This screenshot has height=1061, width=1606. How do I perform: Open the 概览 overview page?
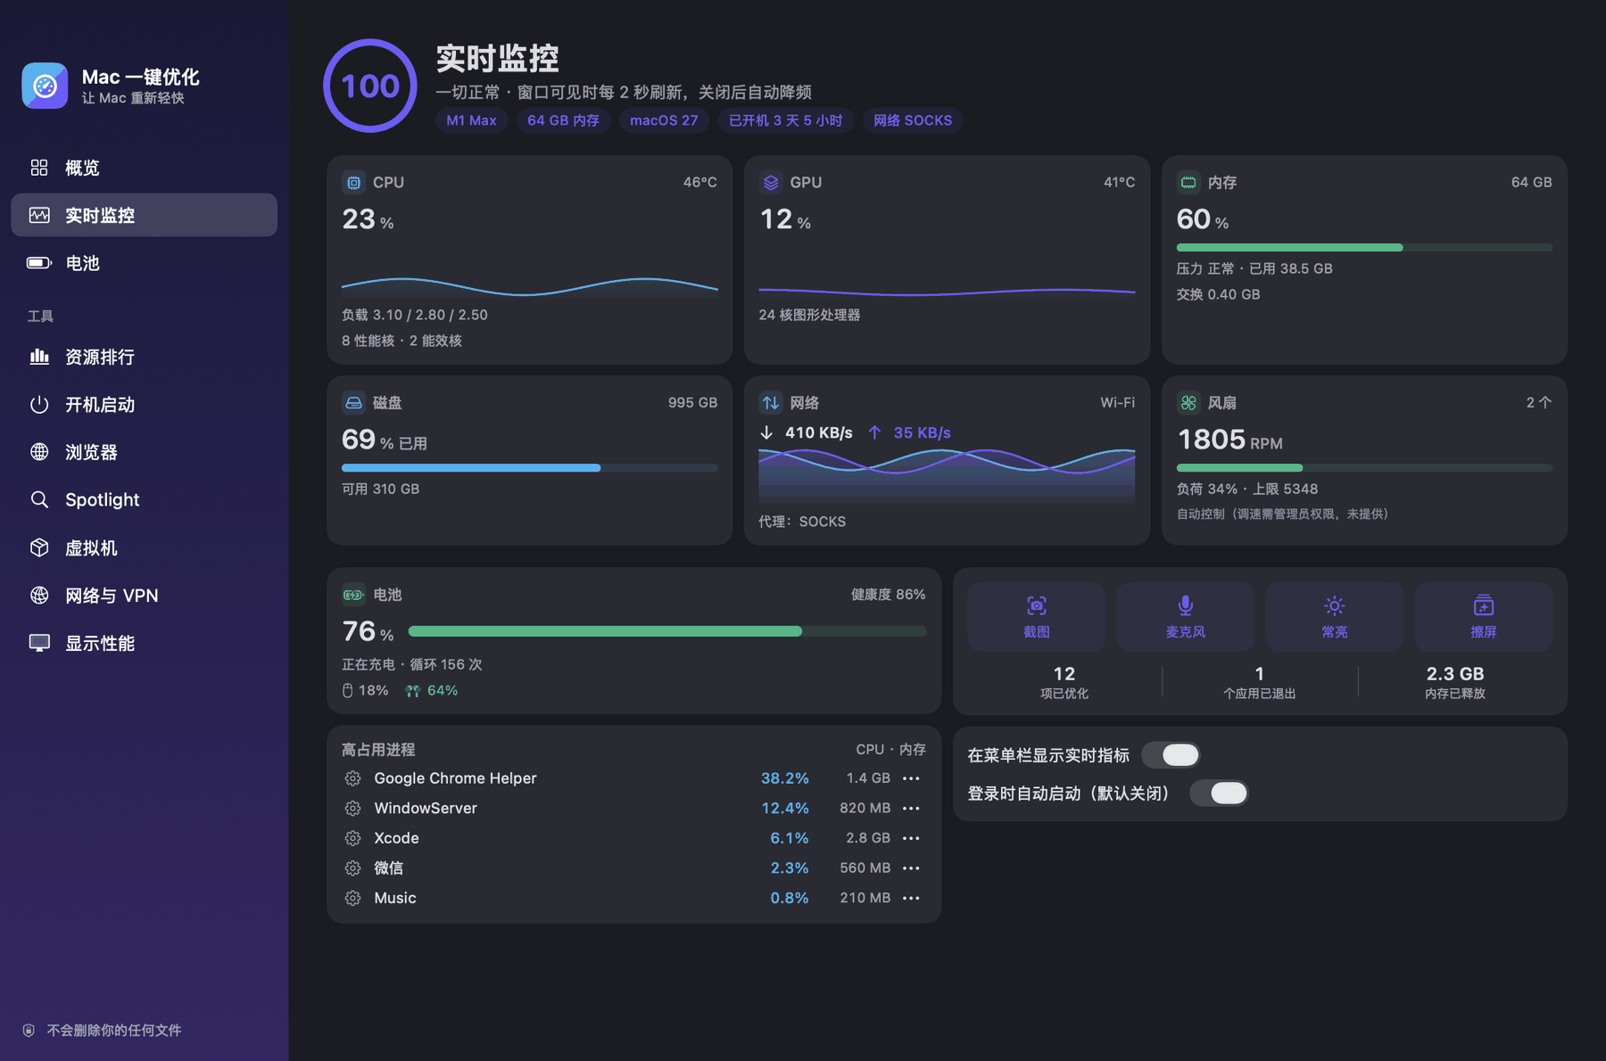pos(144,168)
